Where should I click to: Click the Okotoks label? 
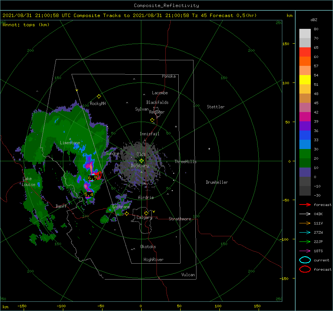click(148, 247)
